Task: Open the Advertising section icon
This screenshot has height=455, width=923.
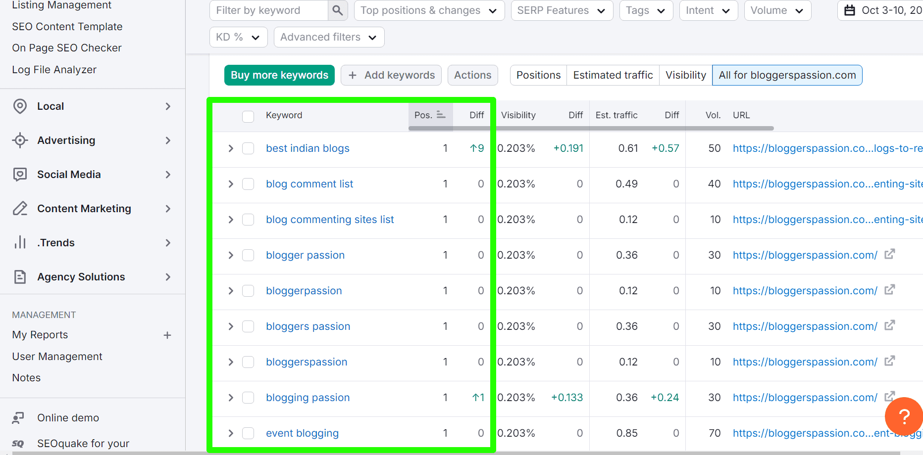Action: [x=20, y=140]
